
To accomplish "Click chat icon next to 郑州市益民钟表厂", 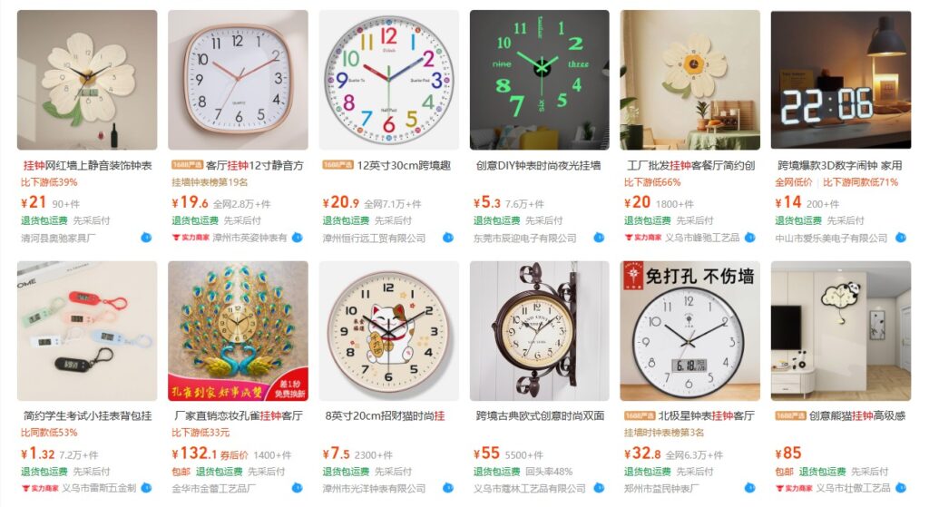I will point(749,488).
